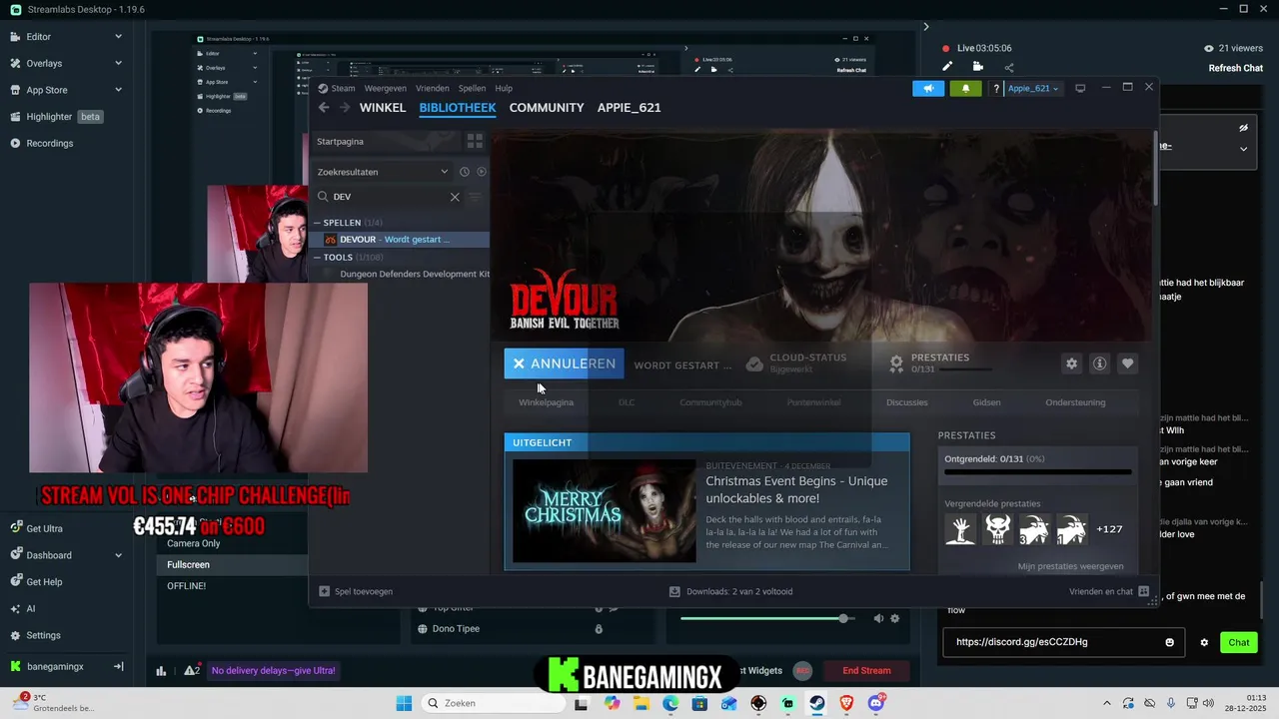Hide pinned chat message eye icon
This screenshot has height=719, width=1279.
(x=1243, y=128)
